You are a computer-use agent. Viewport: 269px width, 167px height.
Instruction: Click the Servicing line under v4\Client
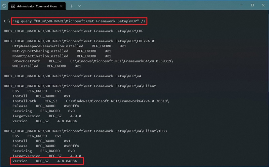43,111
